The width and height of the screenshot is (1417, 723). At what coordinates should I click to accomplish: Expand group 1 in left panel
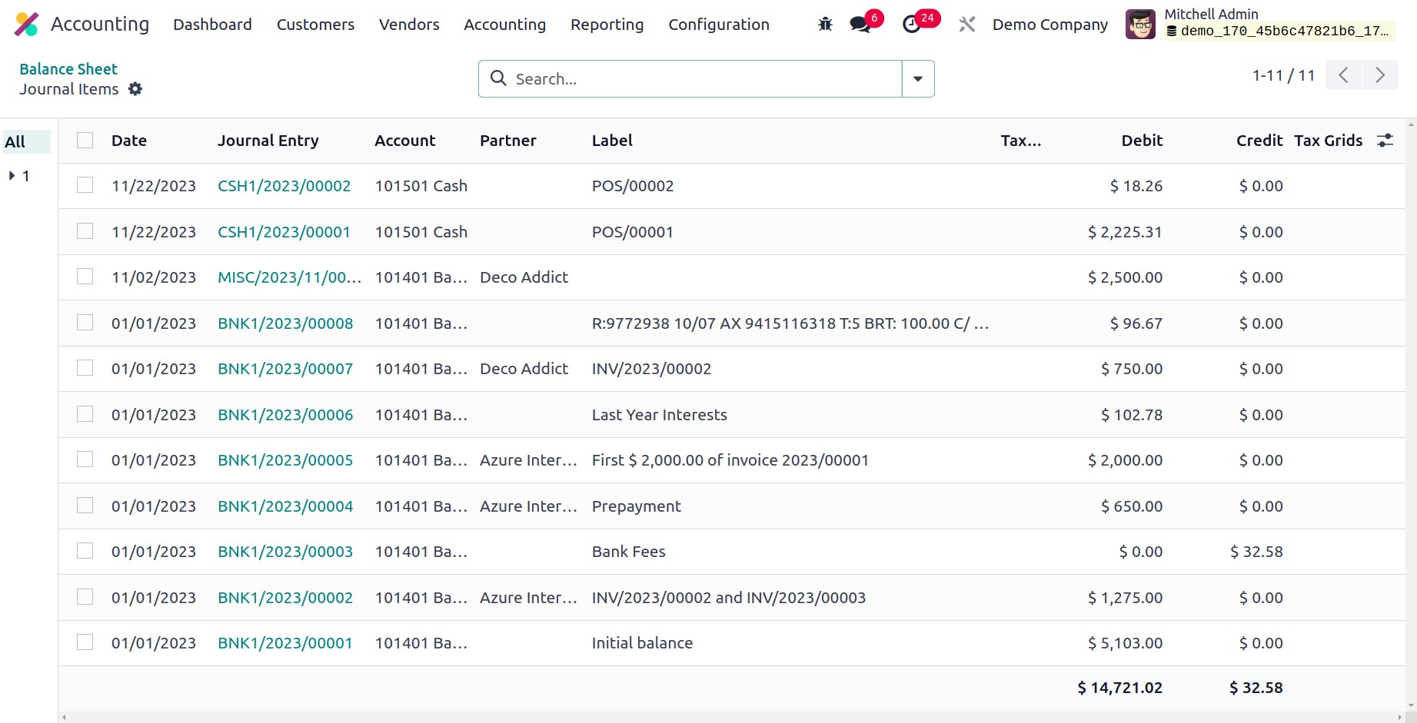(x=12, y=176)
